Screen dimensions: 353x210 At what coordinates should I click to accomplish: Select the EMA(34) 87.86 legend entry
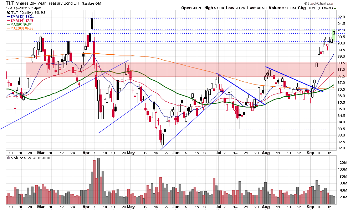point(22,20)
